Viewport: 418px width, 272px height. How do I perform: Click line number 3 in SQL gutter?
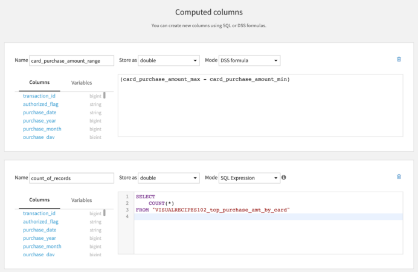point(127,210)
